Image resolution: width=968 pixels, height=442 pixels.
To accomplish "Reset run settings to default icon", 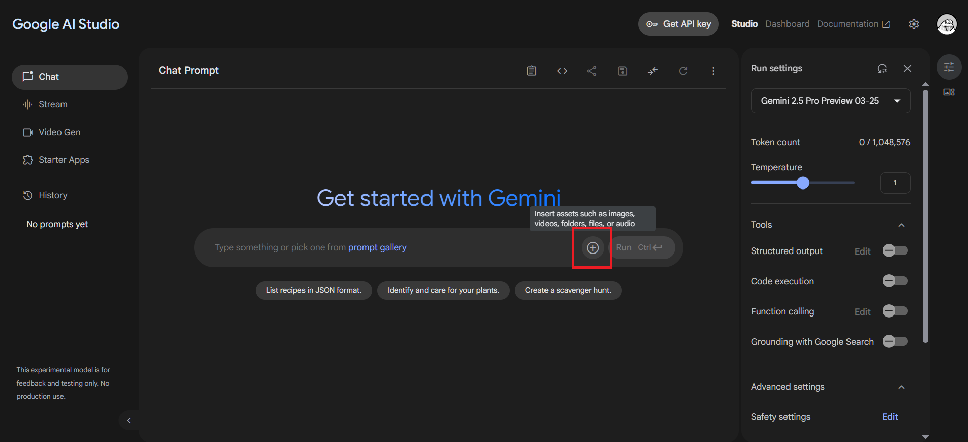I will point(882,68).
